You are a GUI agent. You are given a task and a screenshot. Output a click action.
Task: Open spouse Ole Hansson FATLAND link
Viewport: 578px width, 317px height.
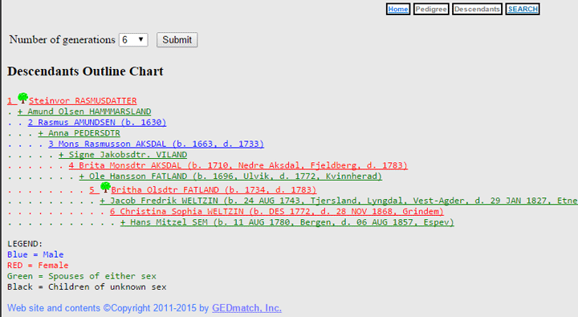point(230,176)
